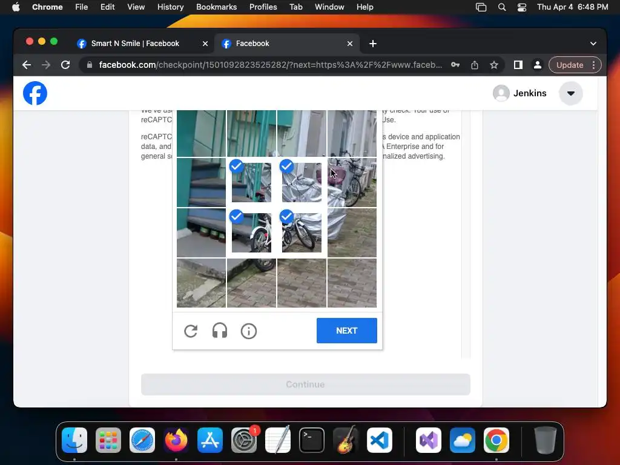The image size is (620, 465).
Task: Open the Trash in the Dock
Action: [x=546, y=440]
